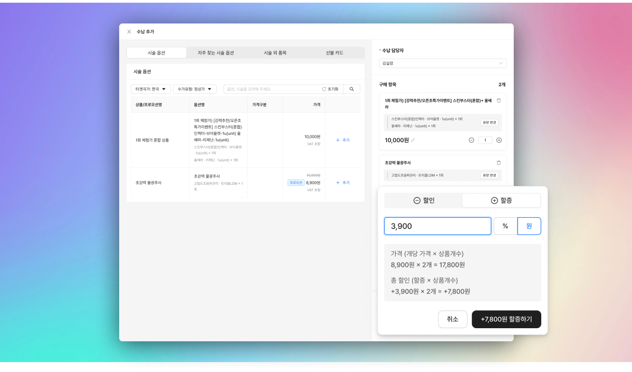Switch to 시술 옵션 tab
This screenshot has width=632, height=372.
click(x=156, y=53)
